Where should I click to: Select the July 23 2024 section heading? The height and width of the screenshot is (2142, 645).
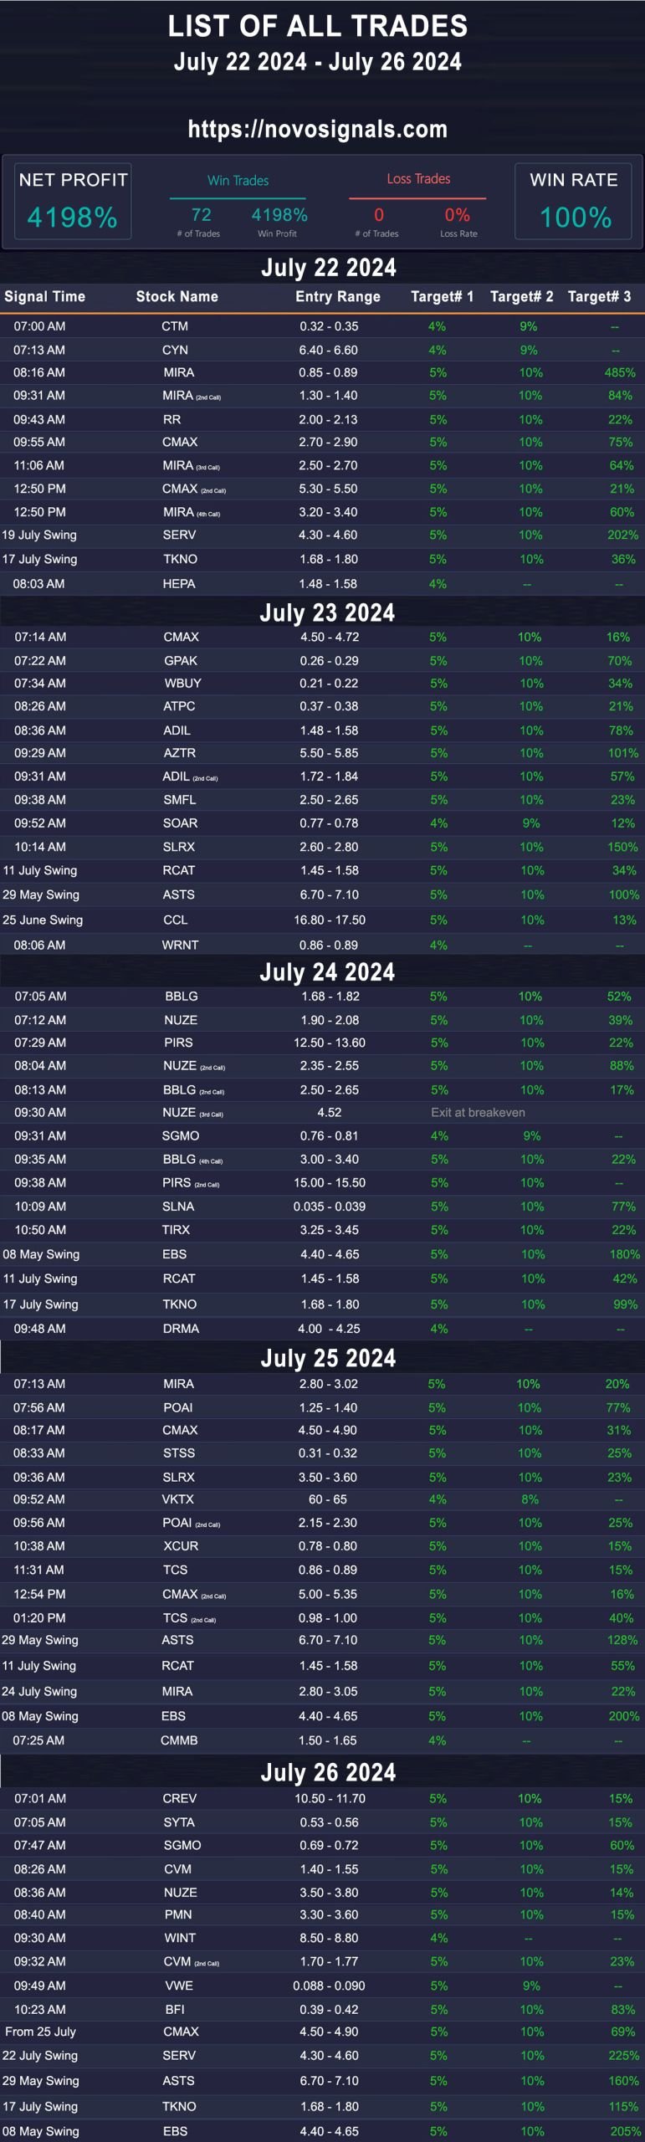[x=327, y=613]
